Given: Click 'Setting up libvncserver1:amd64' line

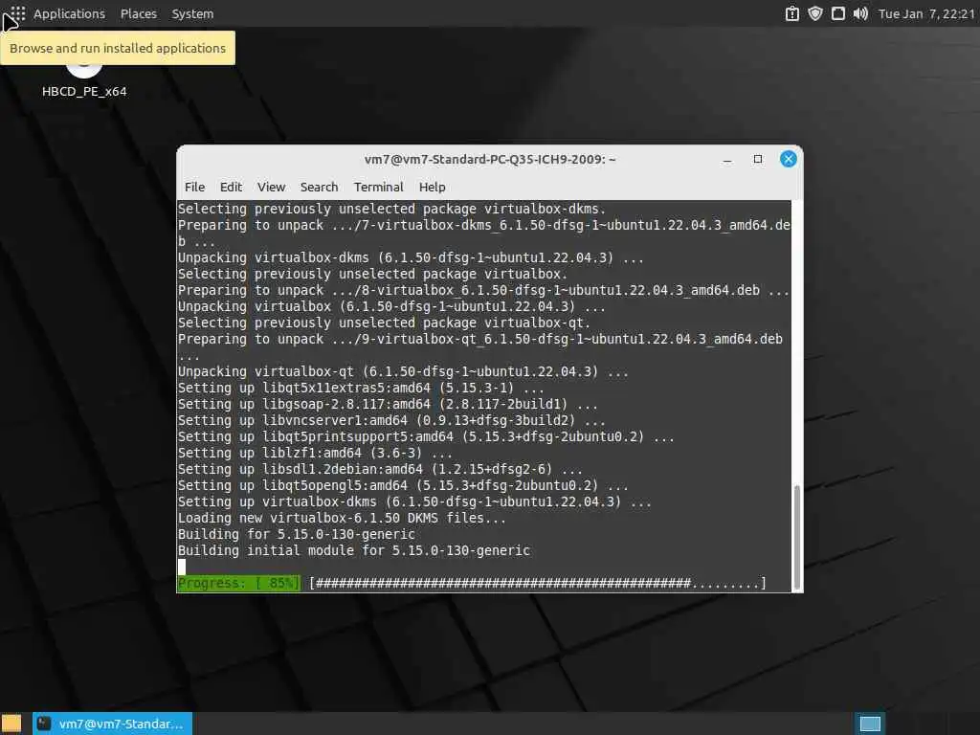Looking at the screenshot, I should [x=391, y=421].
